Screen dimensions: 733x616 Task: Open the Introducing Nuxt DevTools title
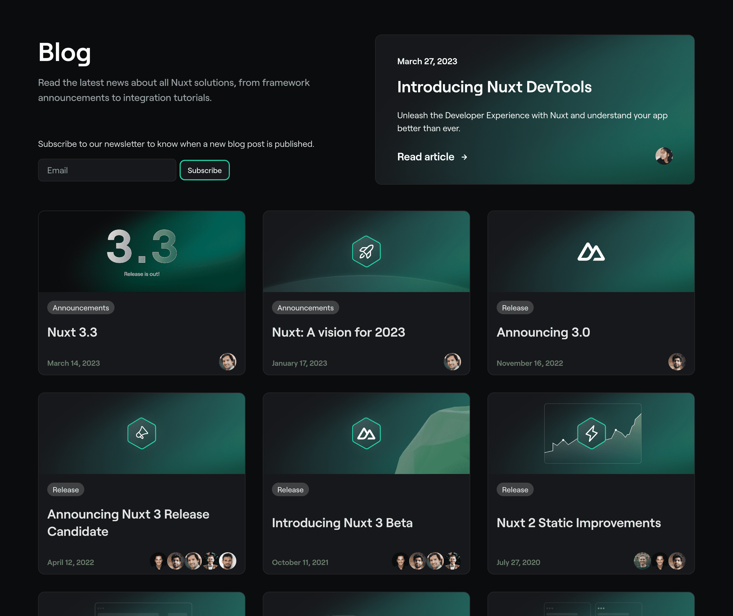(x=494, y=87)
